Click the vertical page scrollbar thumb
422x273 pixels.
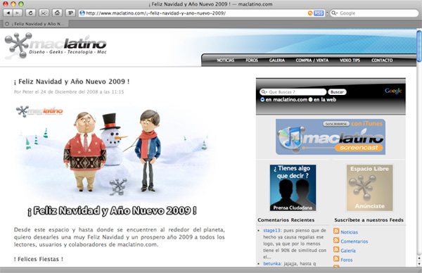[x=419, y=46]
